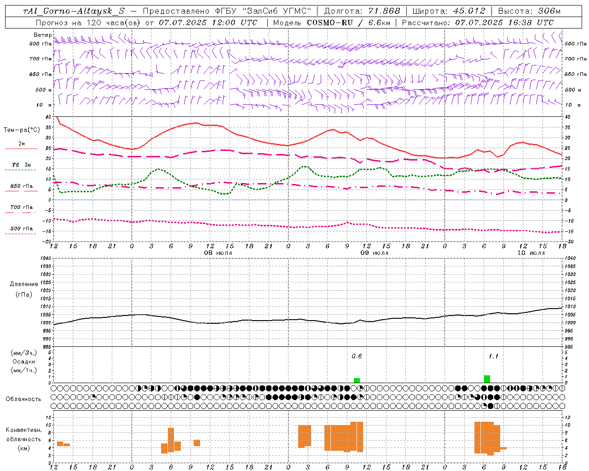This screenshot has width=589, height=471.
Task: Click Рассчитано: 07.07.2025 16:38 UTC timestamp
Action: 478,23
